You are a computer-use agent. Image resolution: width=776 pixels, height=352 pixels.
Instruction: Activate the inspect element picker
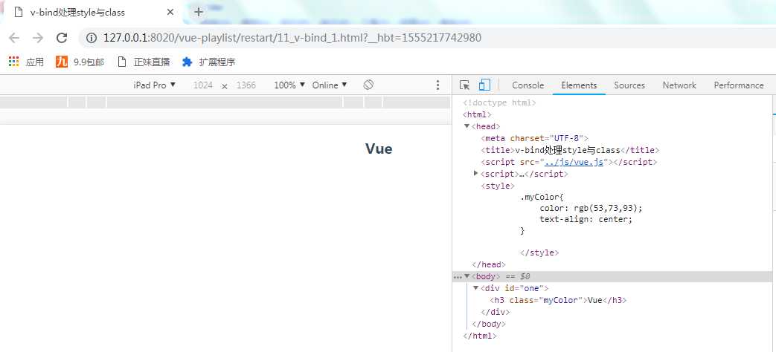464,85
